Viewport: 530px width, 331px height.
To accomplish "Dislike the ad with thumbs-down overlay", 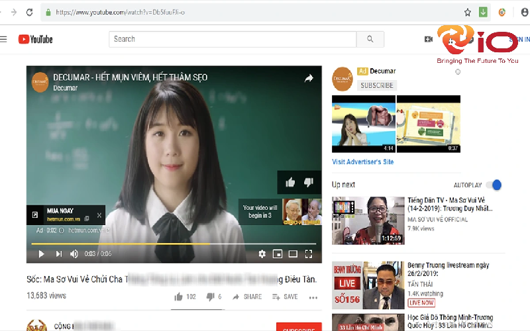I will pos(309,183).
